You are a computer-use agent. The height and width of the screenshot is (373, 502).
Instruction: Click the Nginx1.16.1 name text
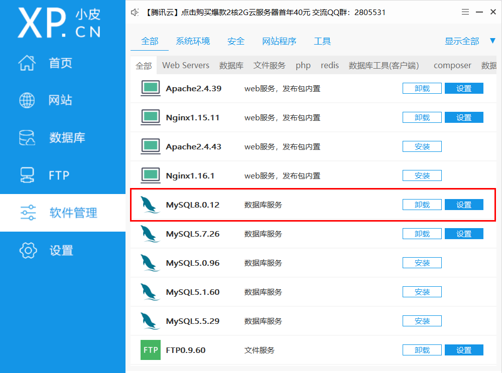click(x=190, y=176)
